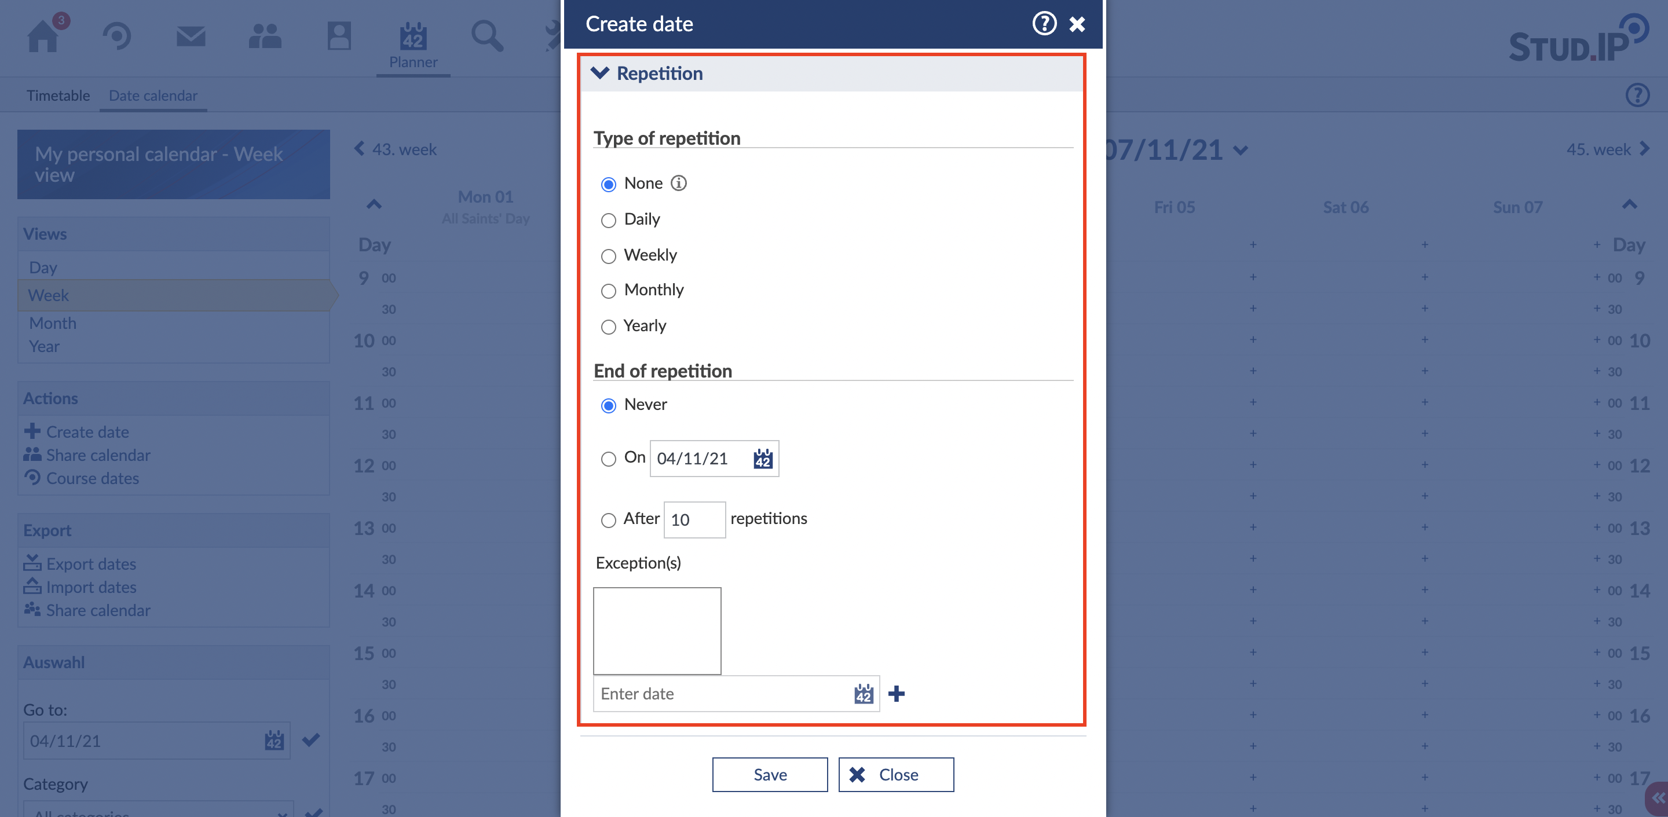Select Month view in sidebar
This screenshot has width=1668, height=817.
coord(53,323)
